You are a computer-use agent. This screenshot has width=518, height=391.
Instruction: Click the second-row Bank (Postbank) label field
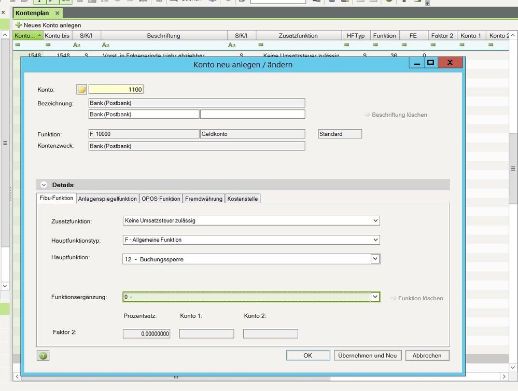click(x=144, y=114)
